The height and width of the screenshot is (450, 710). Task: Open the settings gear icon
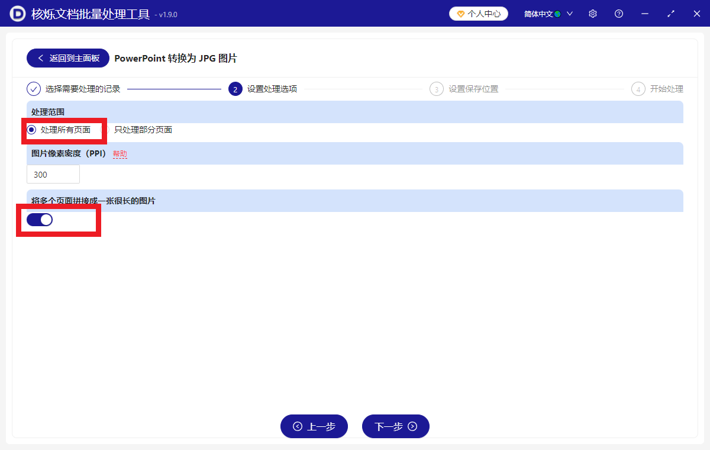(592, 13)
